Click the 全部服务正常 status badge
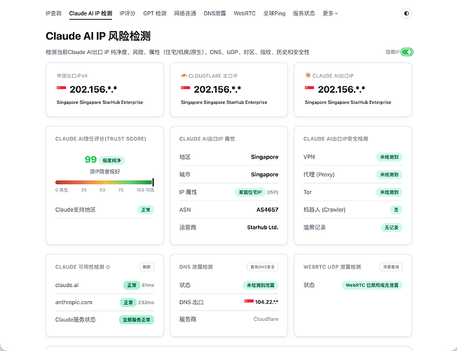457x351 pixels. 137,319
